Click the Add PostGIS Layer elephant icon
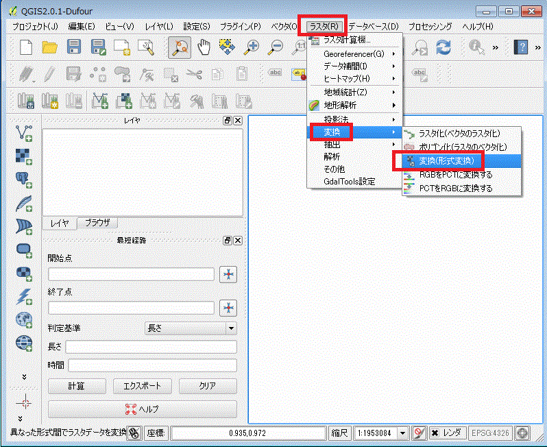 tap(25, 180)
